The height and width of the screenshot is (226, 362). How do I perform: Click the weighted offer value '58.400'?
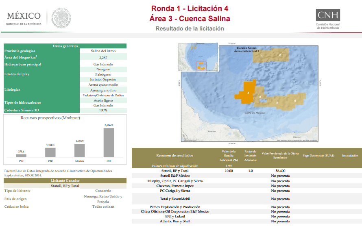pos(280,171)
